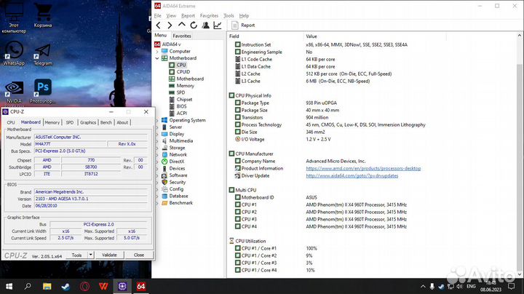Viewport: 524px width, 294px height.
Task: Open the Help menu
Action: coord(244,16)
